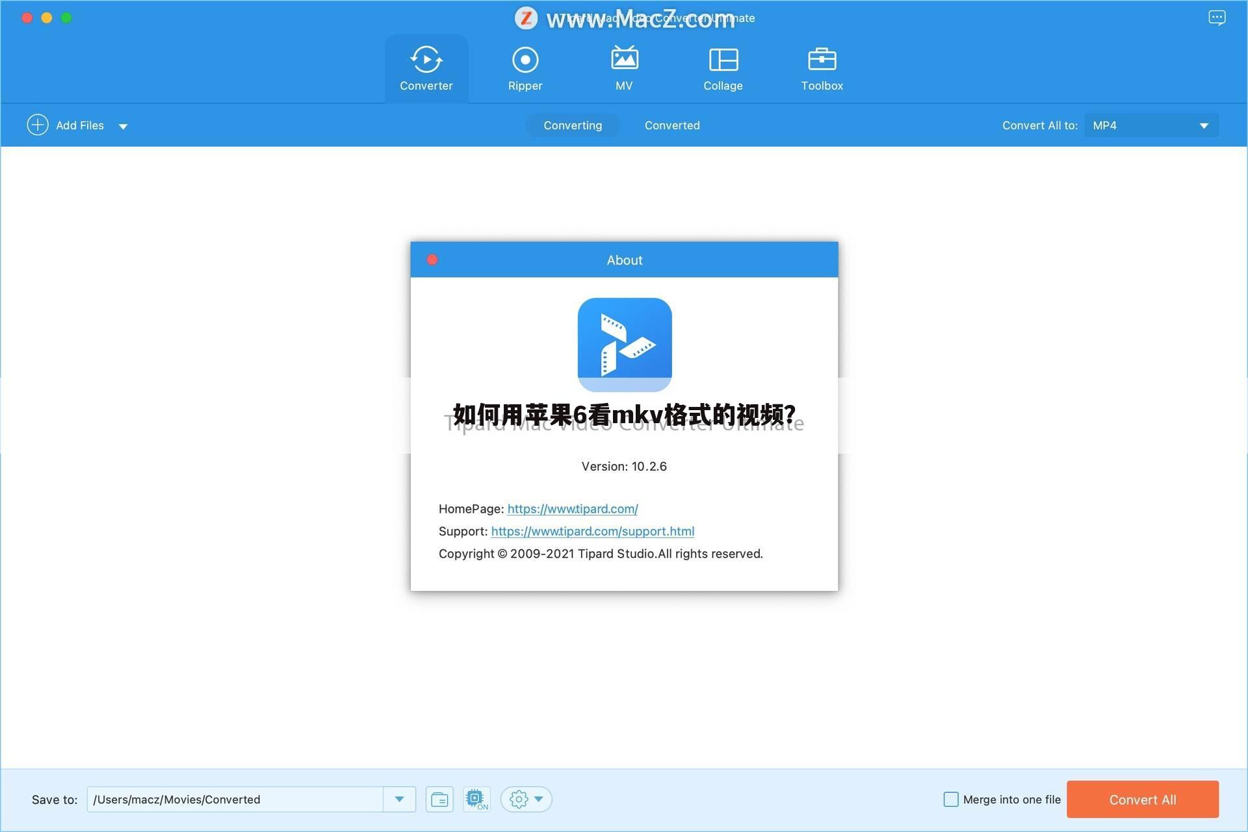Viewport: 1248px width, 832px height.
Task: Expand the Save to path dropdown
Action: (399, 799)
